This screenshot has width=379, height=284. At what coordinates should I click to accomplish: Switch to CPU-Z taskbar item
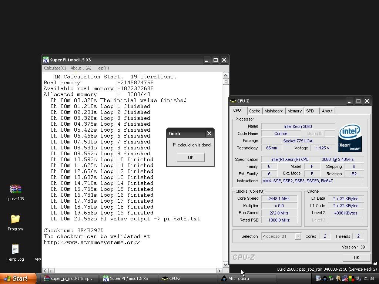point(188,278)
